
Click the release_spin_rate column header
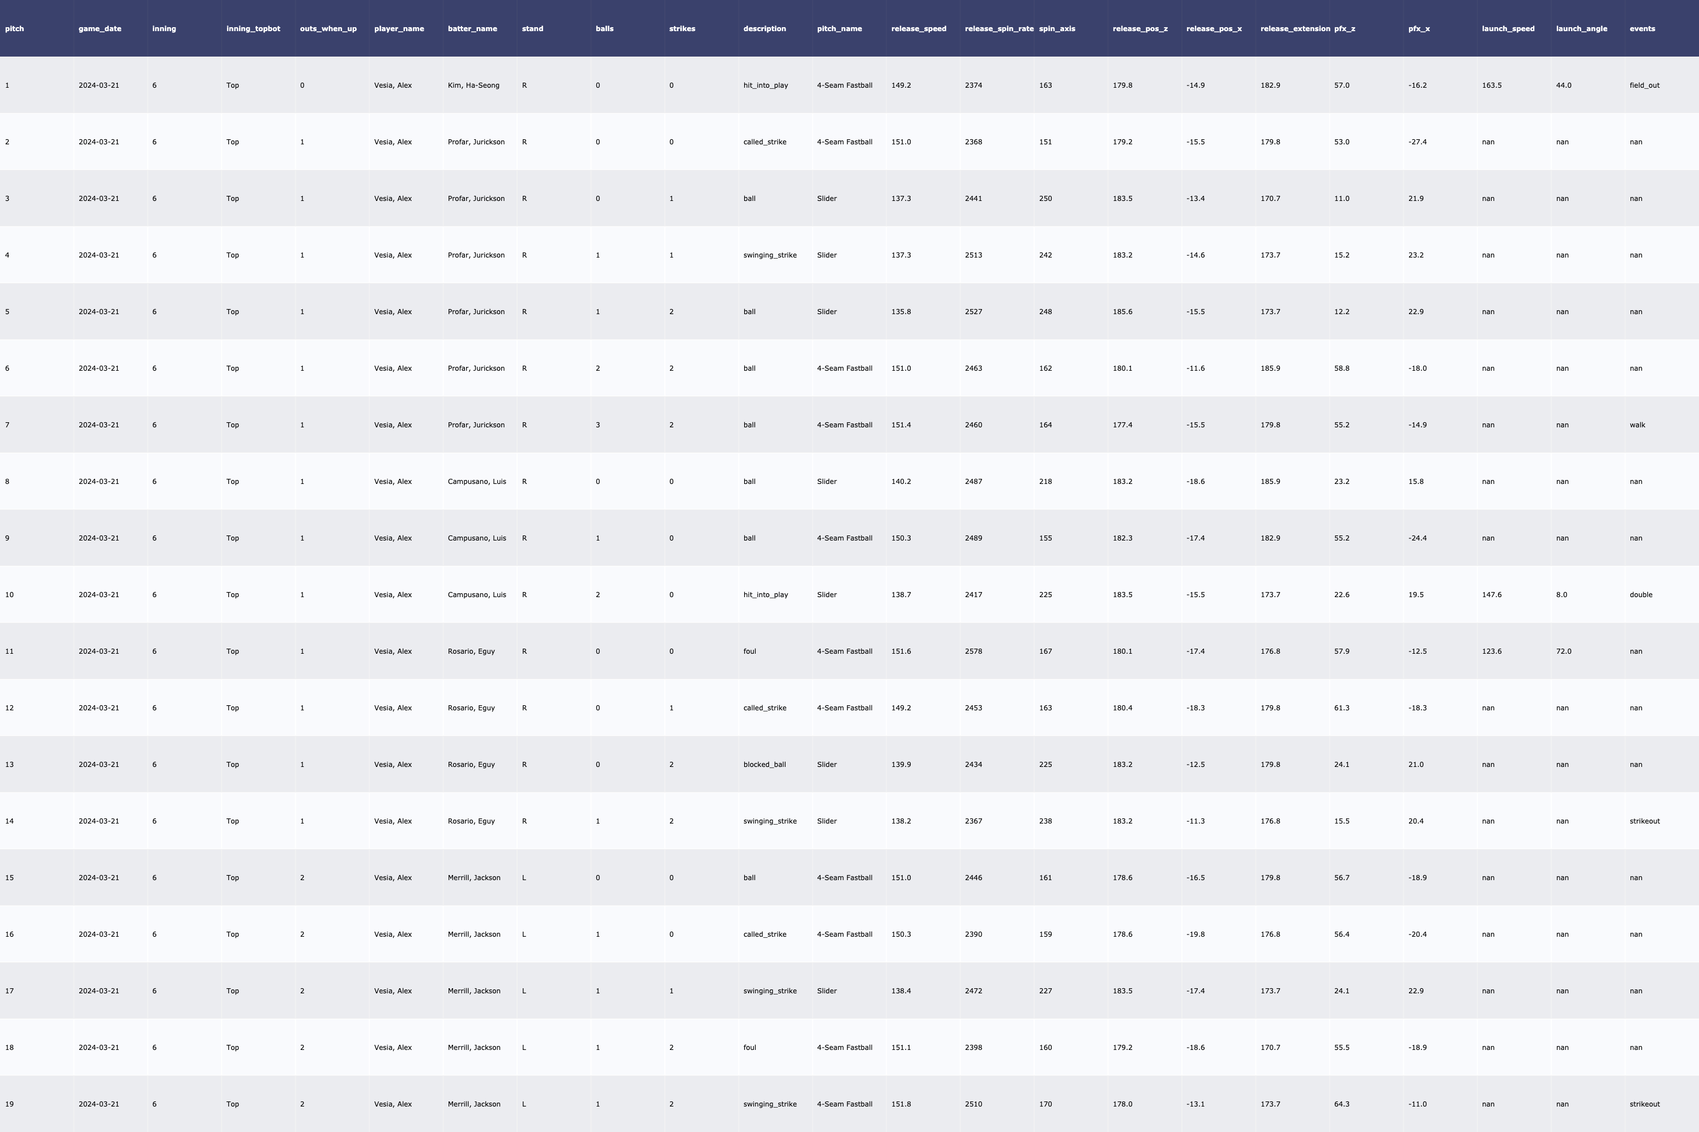[x=998, y=29]
